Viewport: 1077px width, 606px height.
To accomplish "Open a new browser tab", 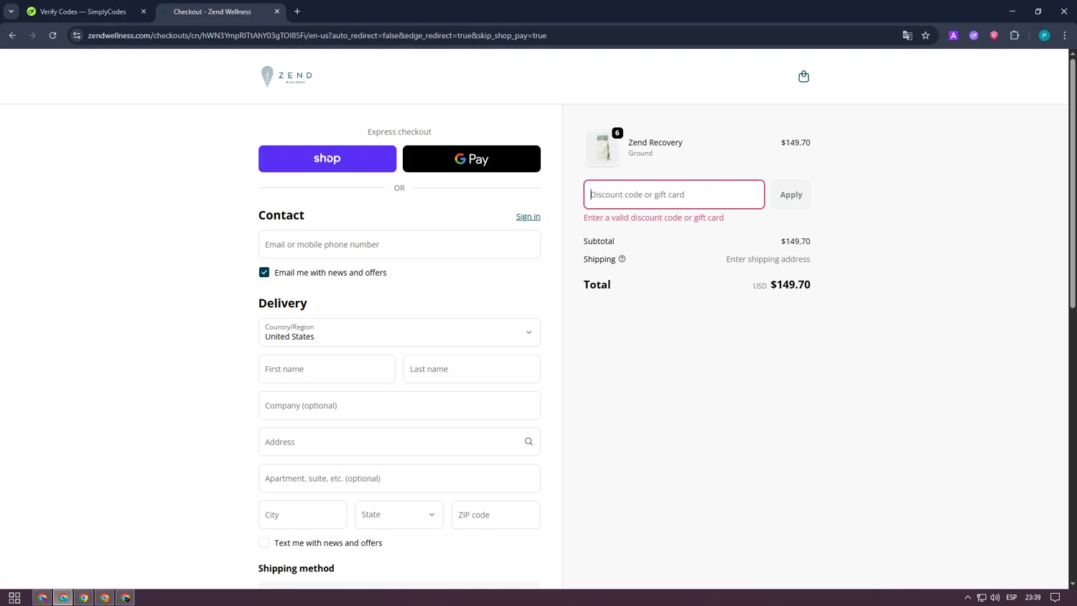I will (x=297, y=11).
